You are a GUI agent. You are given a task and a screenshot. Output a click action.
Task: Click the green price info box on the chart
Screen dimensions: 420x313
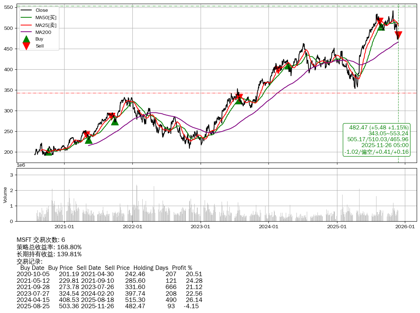376,140
